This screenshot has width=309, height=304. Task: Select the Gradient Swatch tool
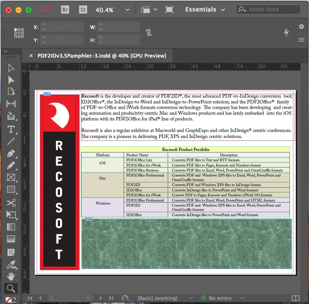point(11,227)
